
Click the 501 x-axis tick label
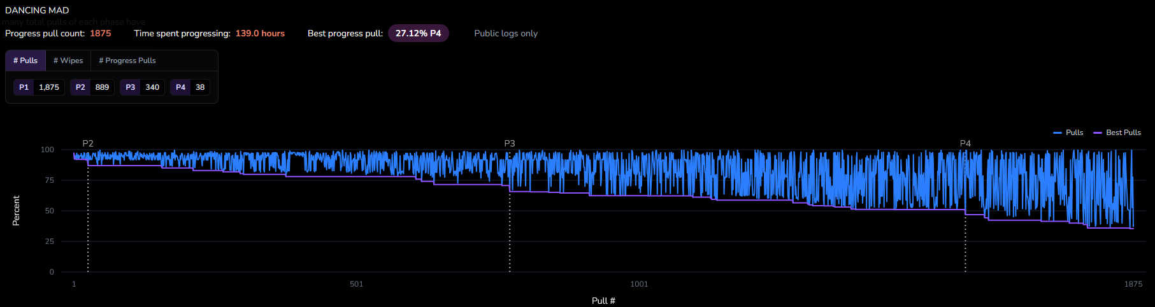[356, 284]
